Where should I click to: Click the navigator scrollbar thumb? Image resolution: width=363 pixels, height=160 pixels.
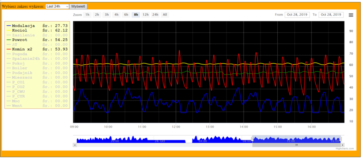coord(296,145)
